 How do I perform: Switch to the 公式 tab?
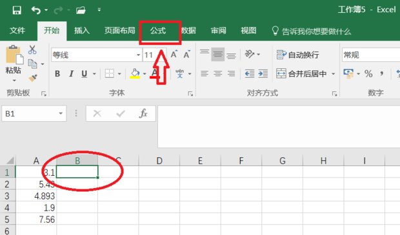coord(158,31)
